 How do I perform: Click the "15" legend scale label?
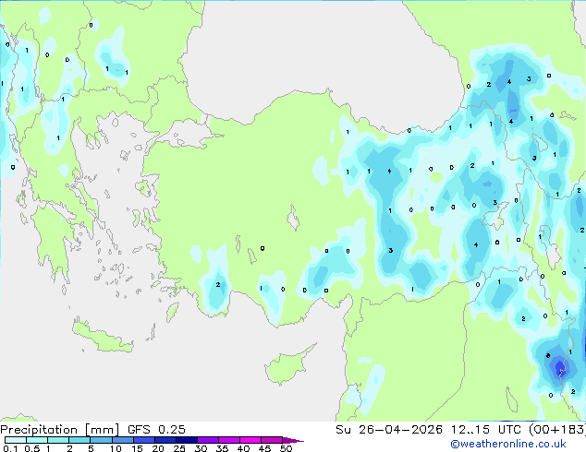(x=137, y=448)
